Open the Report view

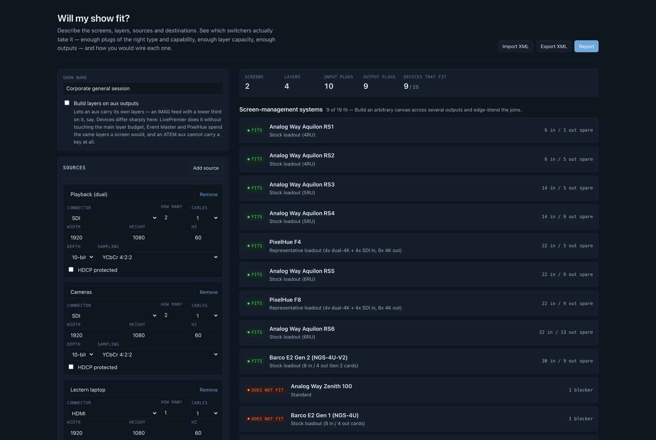586,46
